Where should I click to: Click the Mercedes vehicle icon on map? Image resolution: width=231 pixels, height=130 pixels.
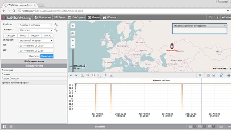coord(172,46)
